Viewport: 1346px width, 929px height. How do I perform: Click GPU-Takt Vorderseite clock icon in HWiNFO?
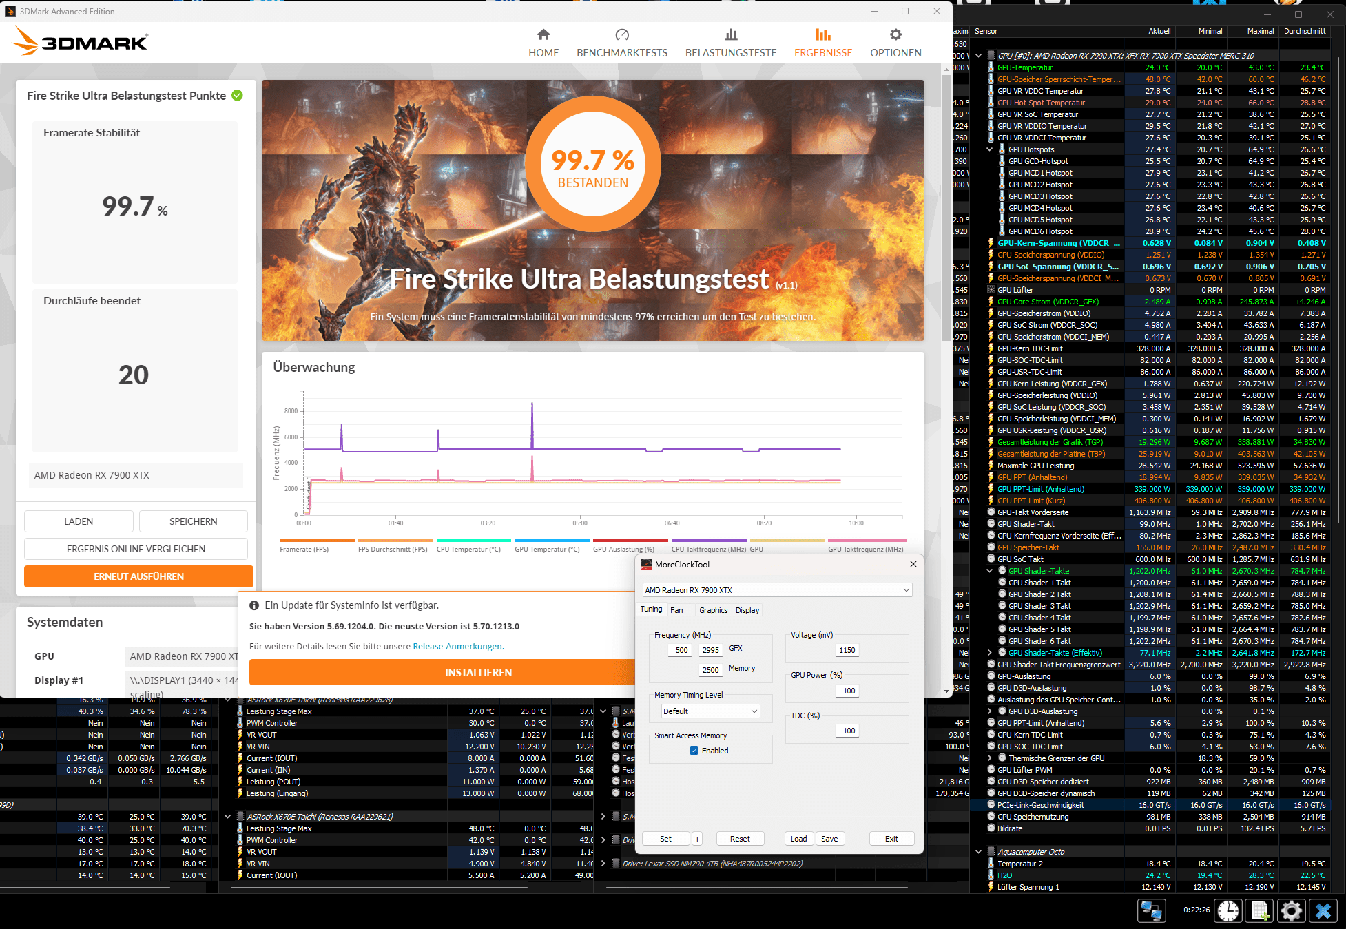991,512
